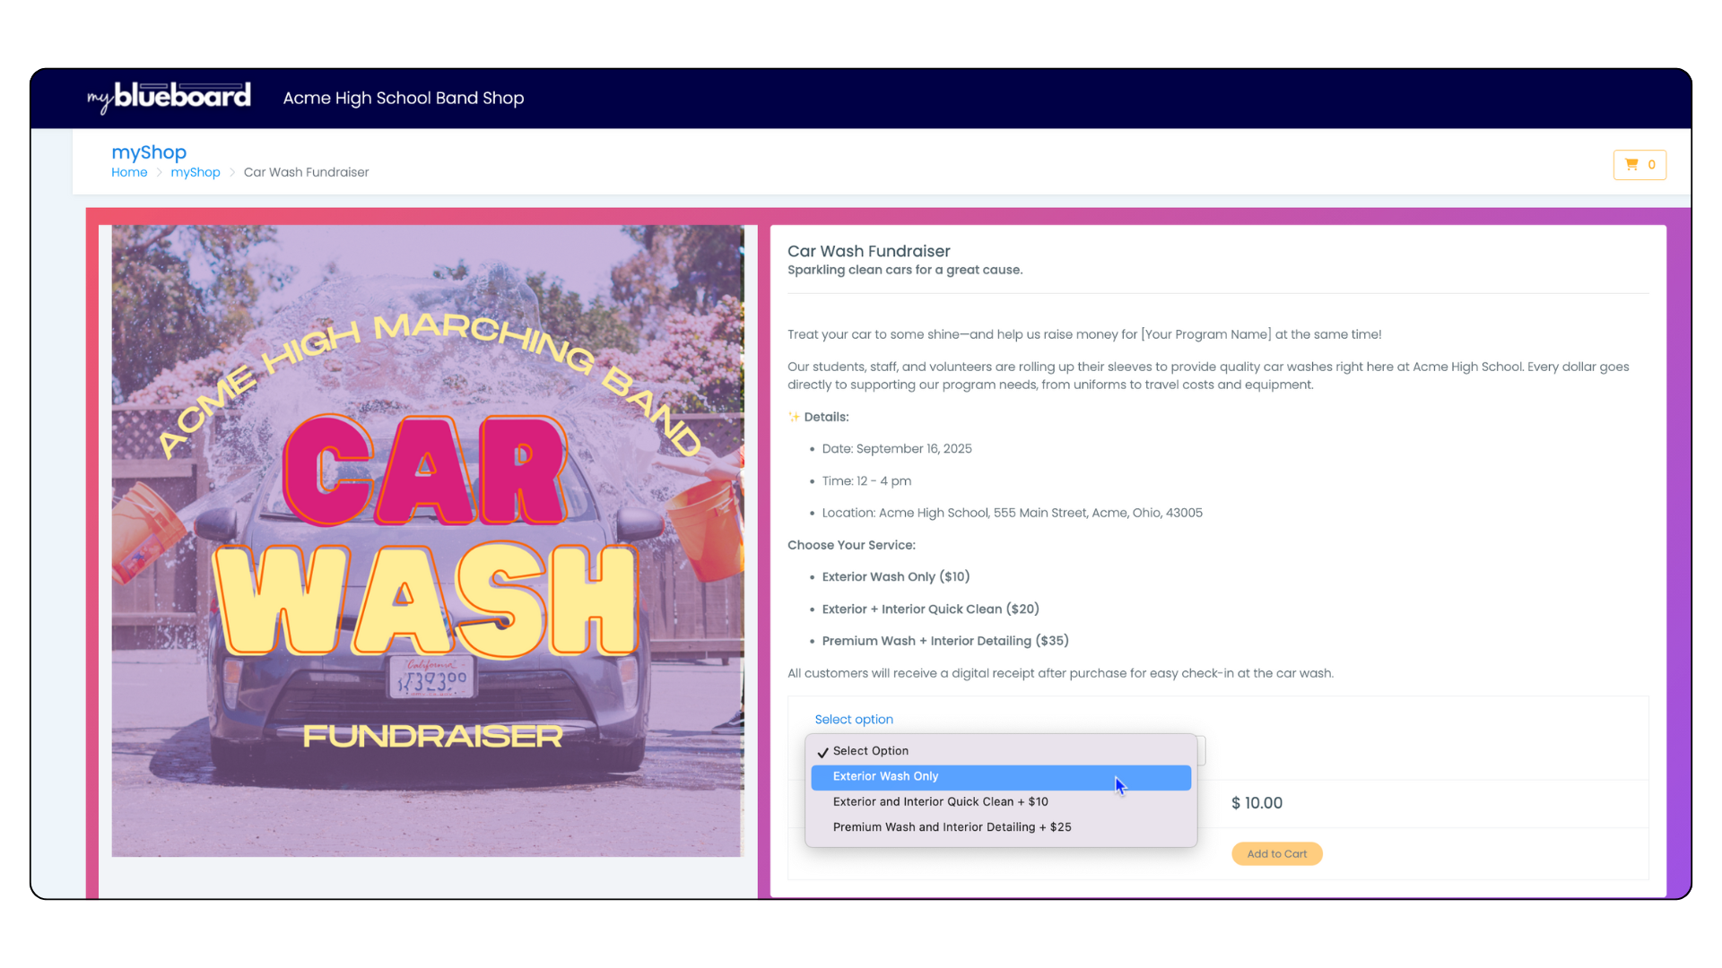Click the checkmark next to Select Option

822,752
